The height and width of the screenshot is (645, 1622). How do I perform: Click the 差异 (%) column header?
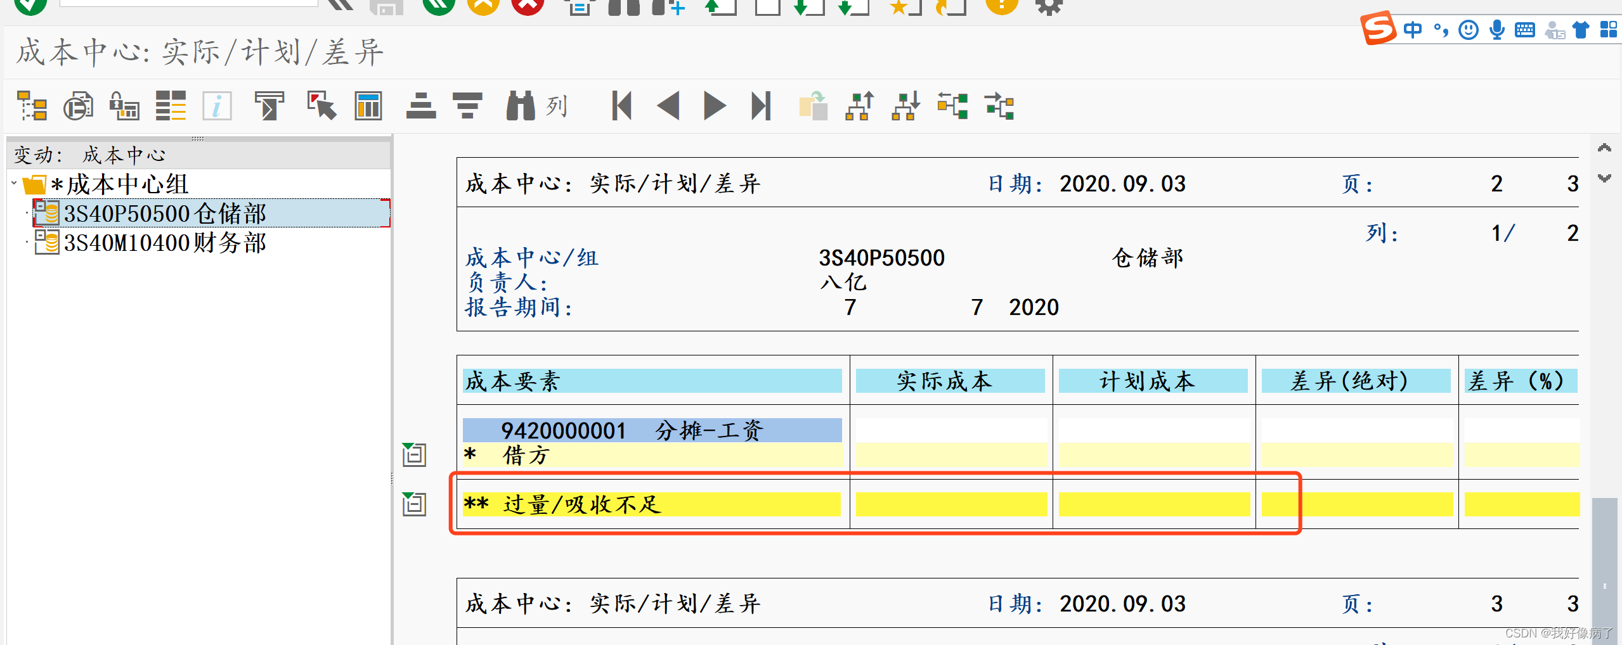coord(1521,381)
